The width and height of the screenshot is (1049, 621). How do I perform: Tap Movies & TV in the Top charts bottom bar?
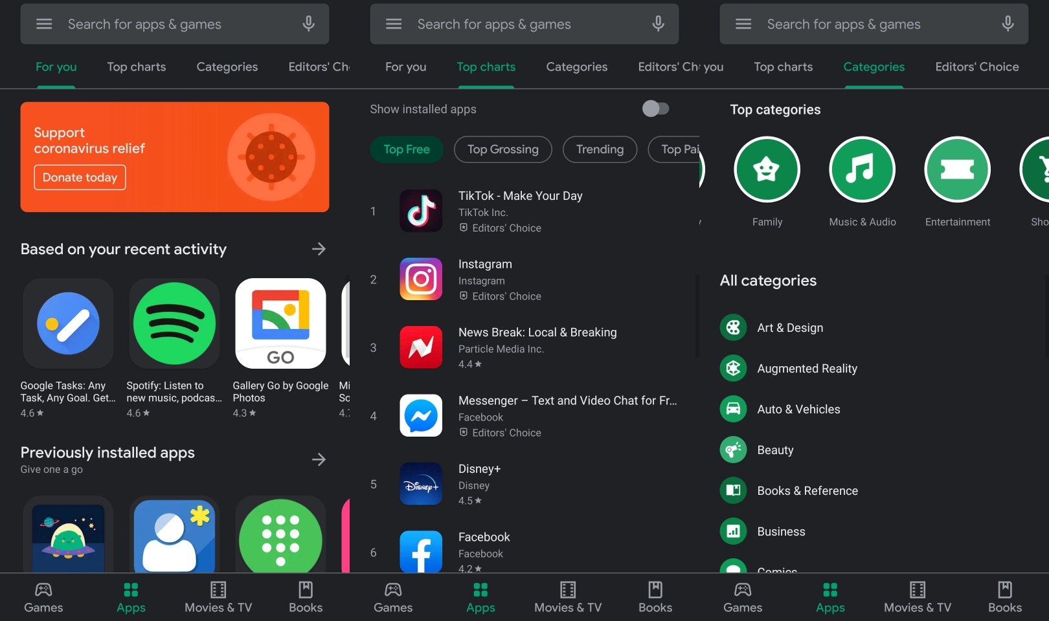pyautogui.click(x=568, y=598)
